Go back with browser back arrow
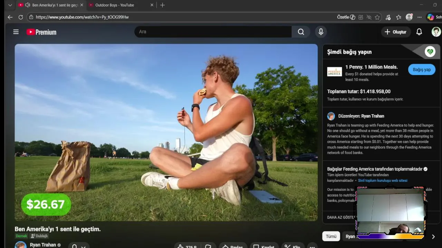442x248 pixels. (10, 17)
